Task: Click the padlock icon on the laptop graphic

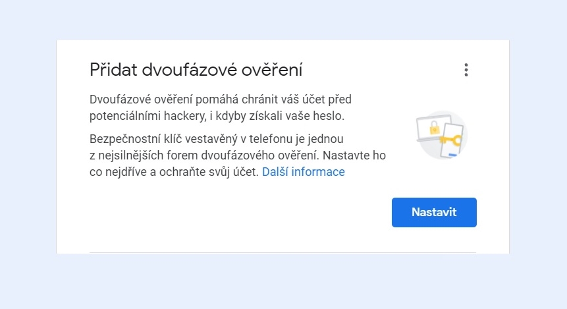Action: 434,128
